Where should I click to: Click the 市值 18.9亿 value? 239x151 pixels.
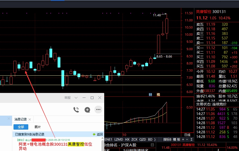click(x=232, y=81)
